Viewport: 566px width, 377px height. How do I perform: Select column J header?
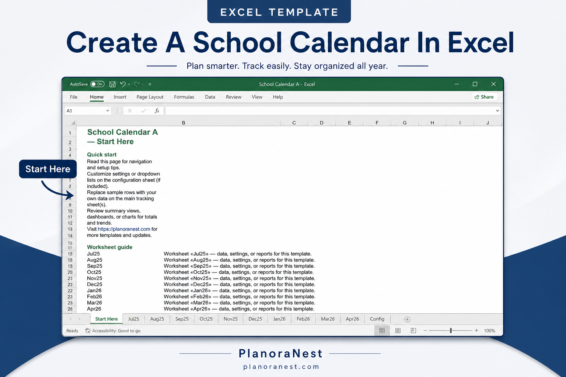click(x=488, y=123)
